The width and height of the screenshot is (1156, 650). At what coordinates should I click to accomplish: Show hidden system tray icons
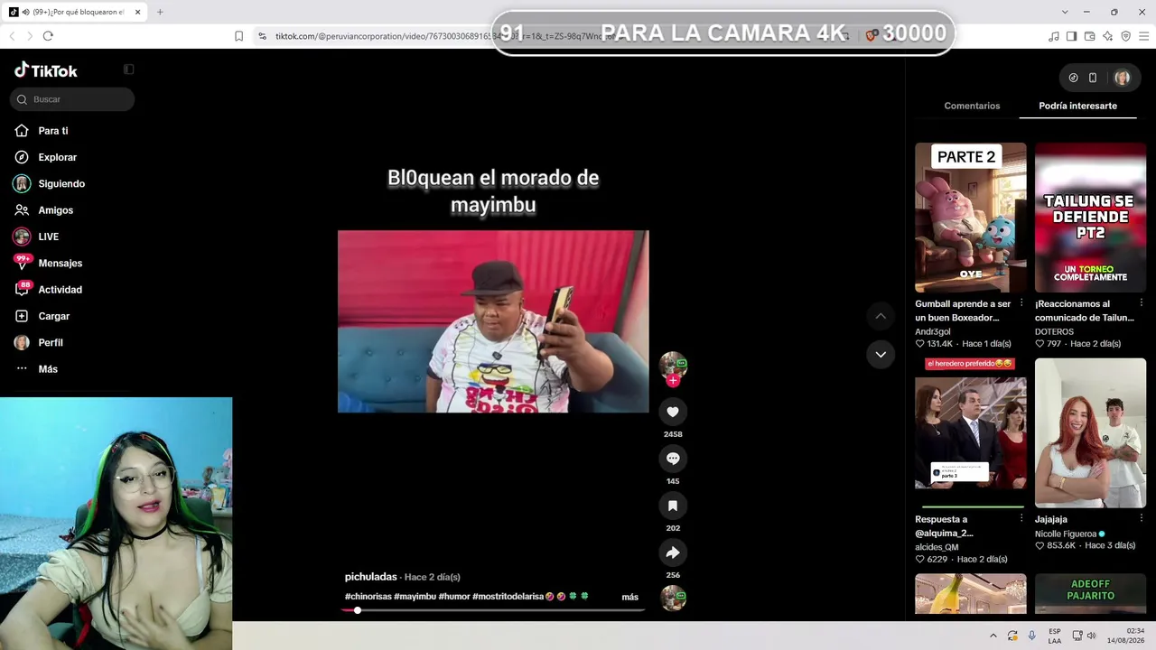click(993, 636)
